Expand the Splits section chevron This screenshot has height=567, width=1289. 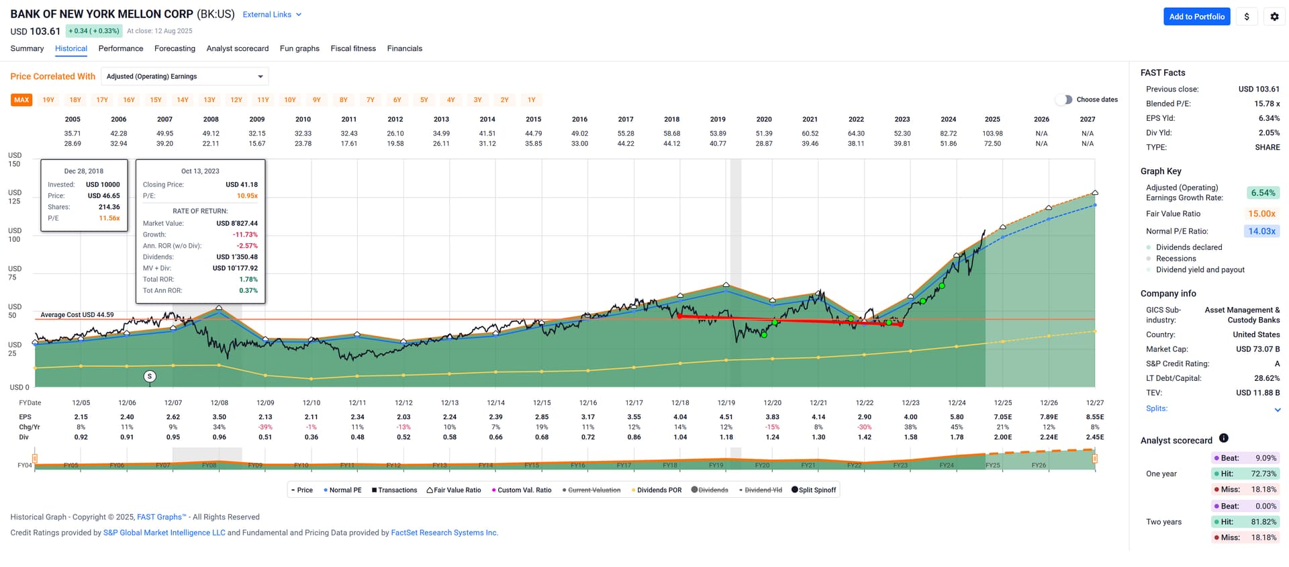tap(1277, 410)
